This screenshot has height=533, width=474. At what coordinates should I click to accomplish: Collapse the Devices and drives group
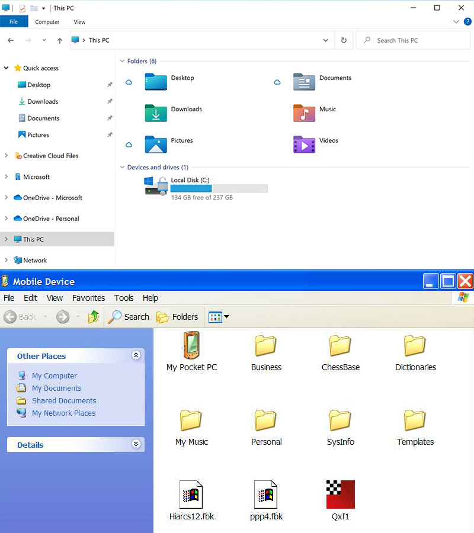(x=123, y=167)
